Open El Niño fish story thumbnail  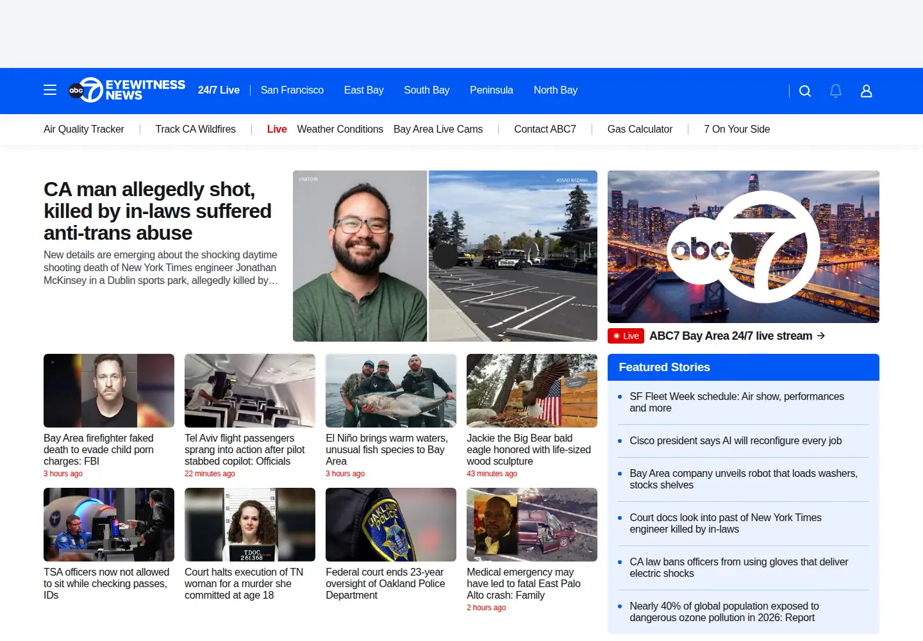391,390
